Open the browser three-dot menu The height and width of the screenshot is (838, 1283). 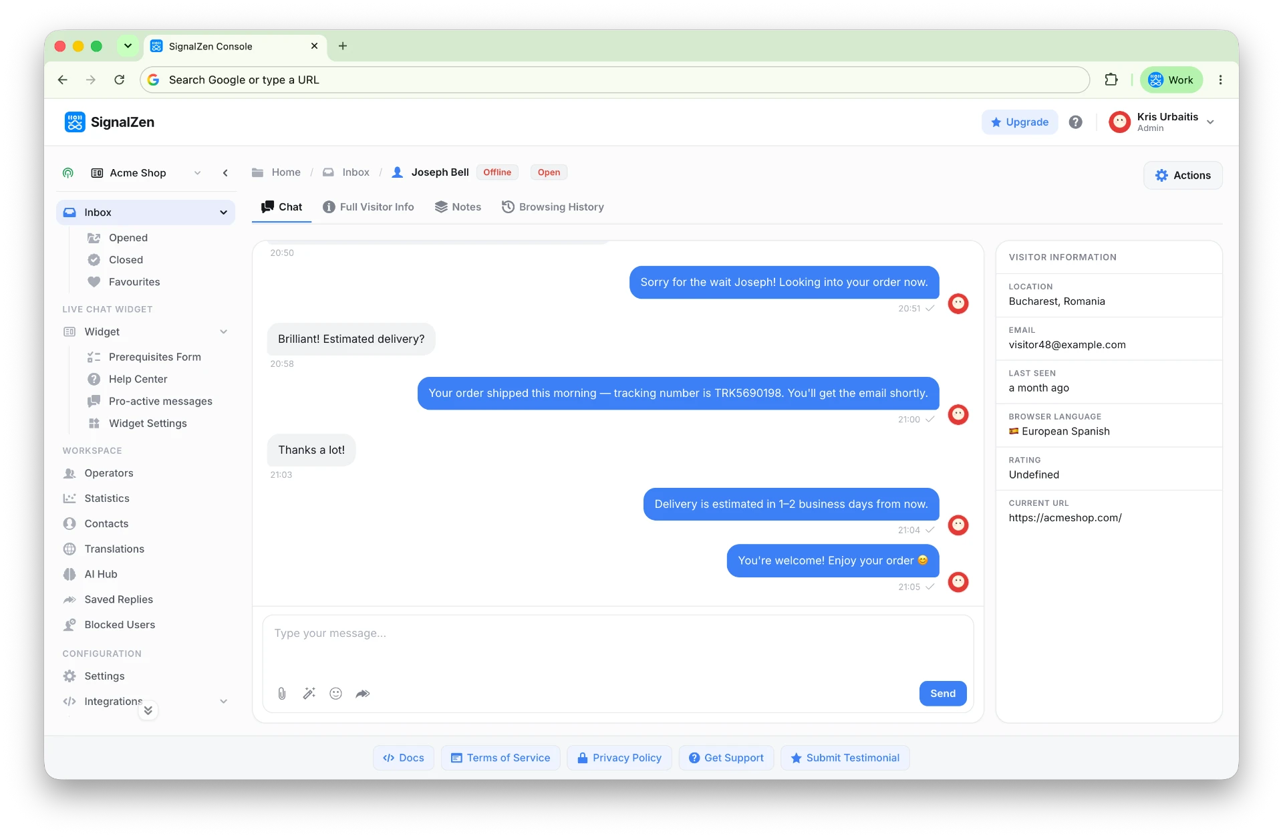tap(1220, 80)
